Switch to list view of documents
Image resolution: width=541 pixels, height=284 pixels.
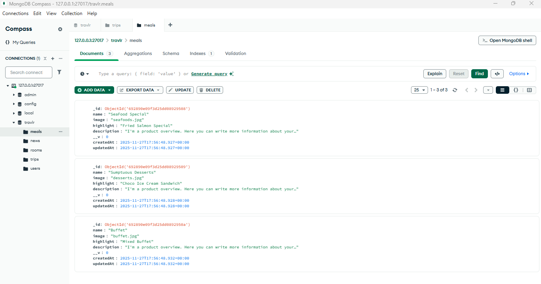(503, 90)
